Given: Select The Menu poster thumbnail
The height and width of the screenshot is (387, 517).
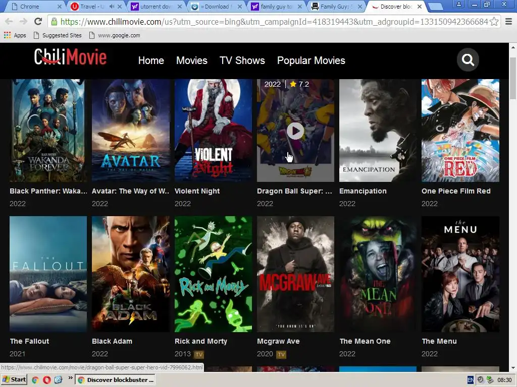Looking at the screenshot, I should click(460, 274).
